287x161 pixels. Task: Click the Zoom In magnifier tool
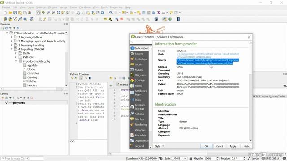(x=48, y=13)
